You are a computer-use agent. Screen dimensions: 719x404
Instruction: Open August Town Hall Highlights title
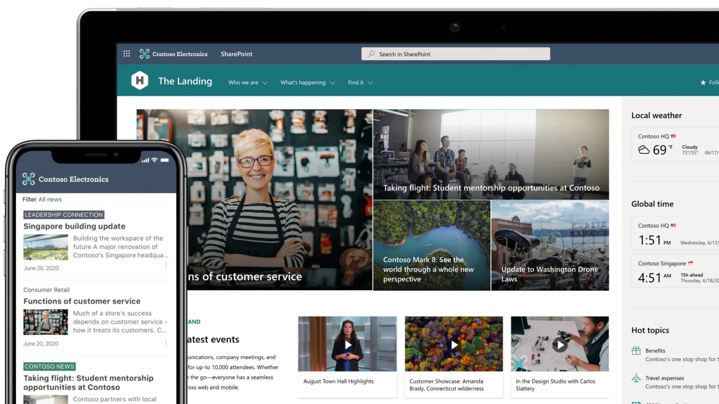(339, 381)
